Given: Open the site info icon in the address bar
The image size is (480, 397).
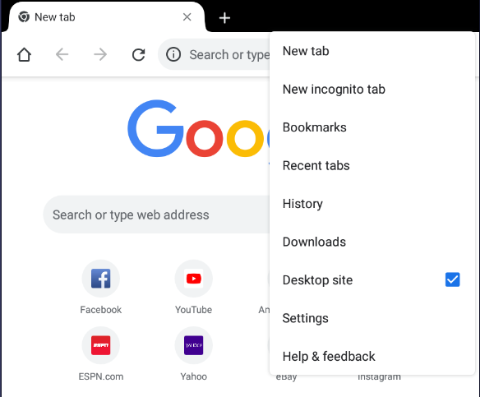Looking at the screenshot, I should pos(173,55).
